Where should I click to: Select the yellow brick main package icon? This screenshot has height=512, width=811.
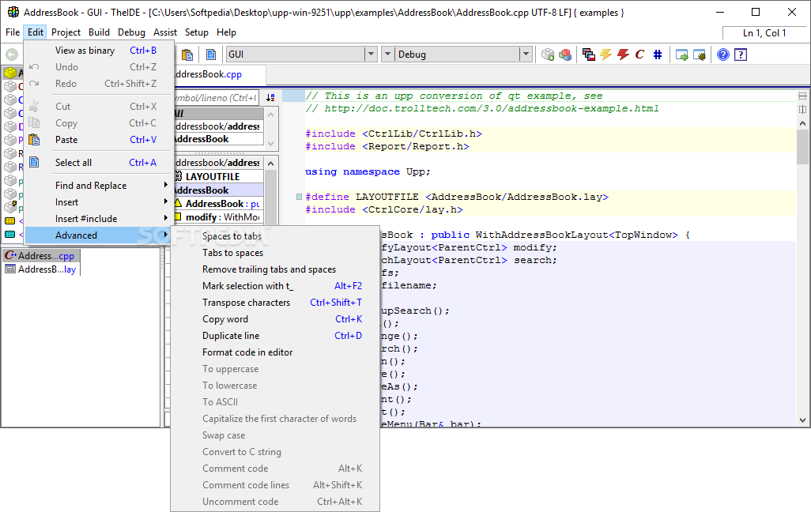(x=9, y=73)
